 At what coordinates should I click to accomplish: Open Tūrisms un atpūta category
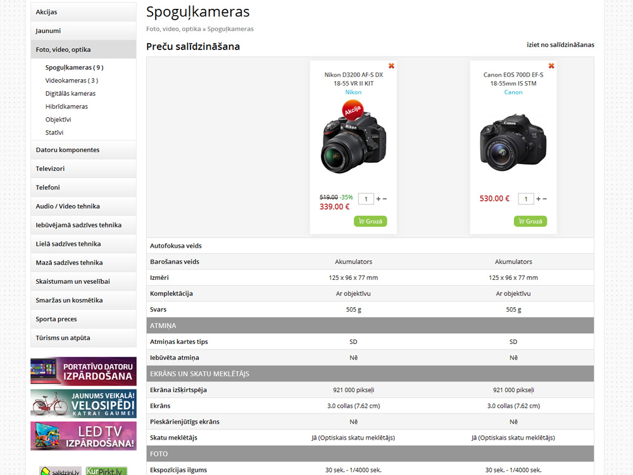pos(83,338)
